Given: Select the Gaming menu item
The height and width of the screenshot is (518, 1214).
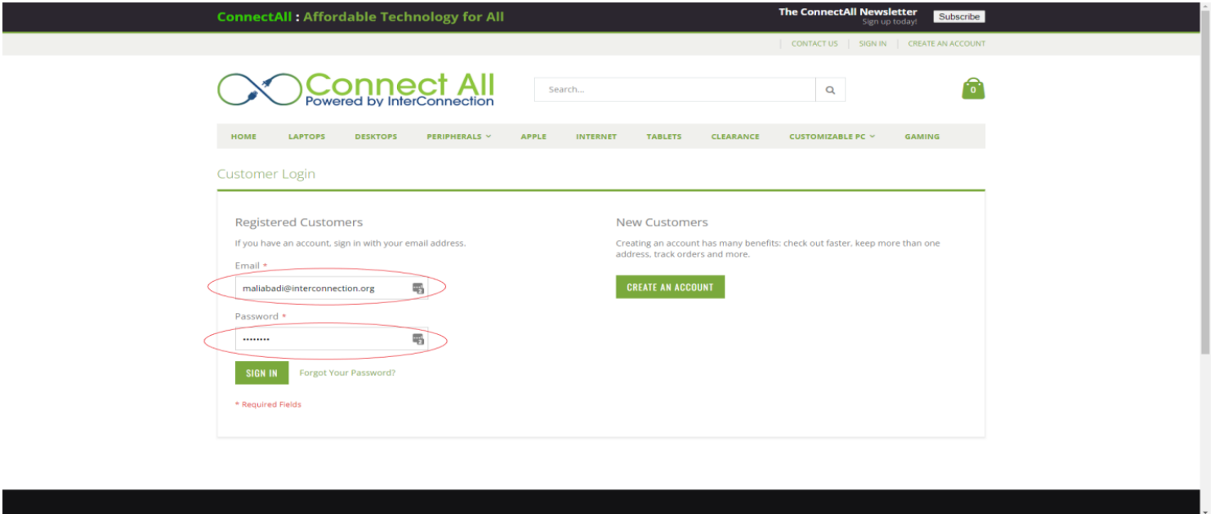Looking at the screenshot, I should click(x=922, y=136).
